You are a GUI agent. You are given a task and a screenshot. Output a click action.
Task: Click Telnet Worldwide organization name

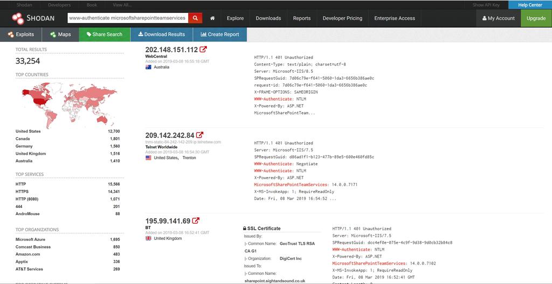(x=162, y=146)
